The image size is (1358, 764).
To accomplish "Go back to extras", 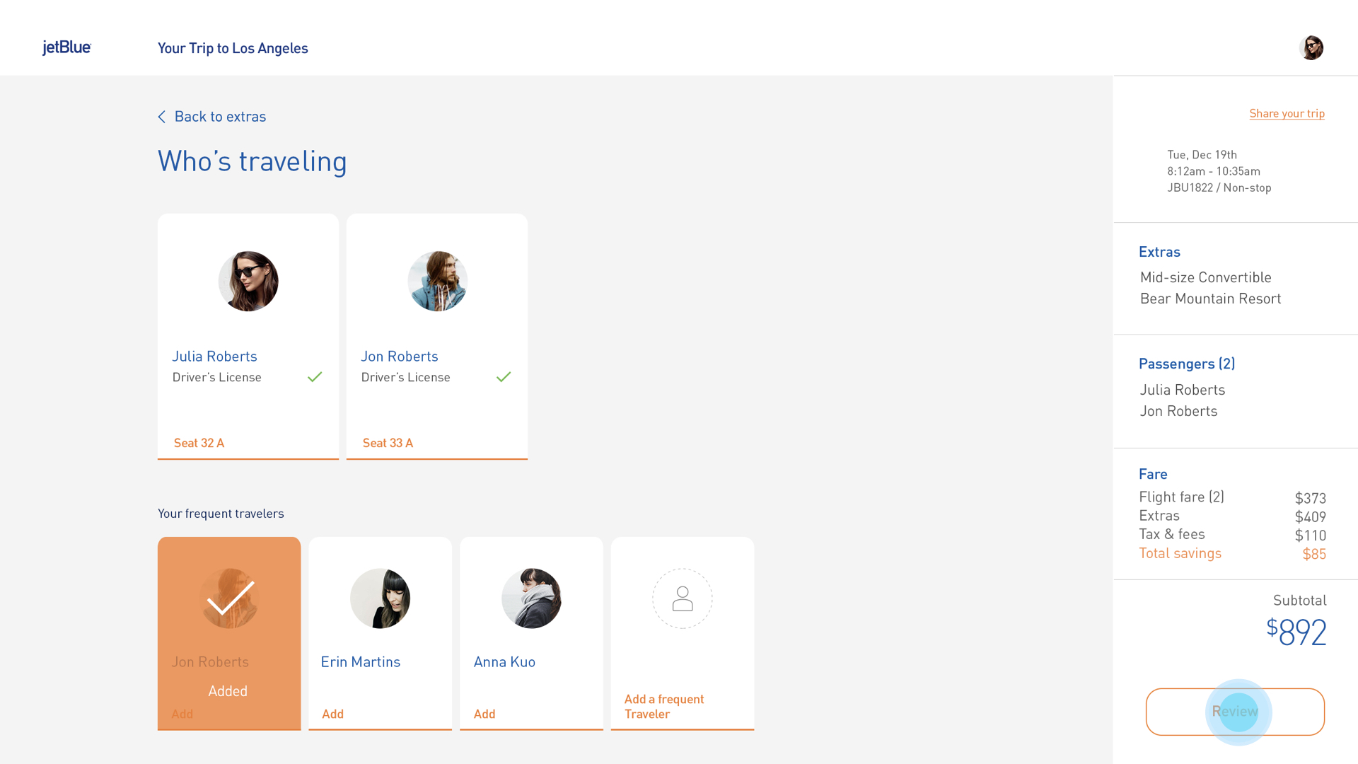I will [x=220, y=117].
